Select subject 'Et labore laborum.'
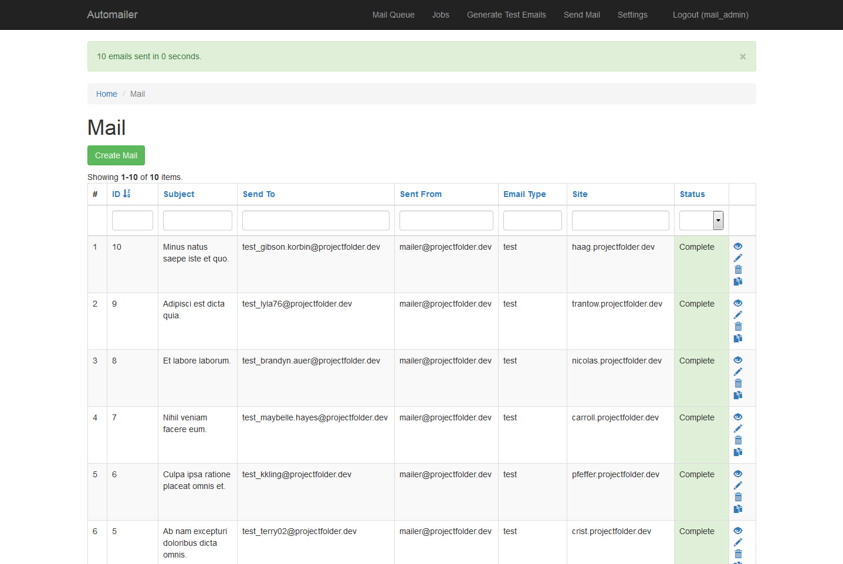Viewport: 843px width, 564px height. click(197, 361)
